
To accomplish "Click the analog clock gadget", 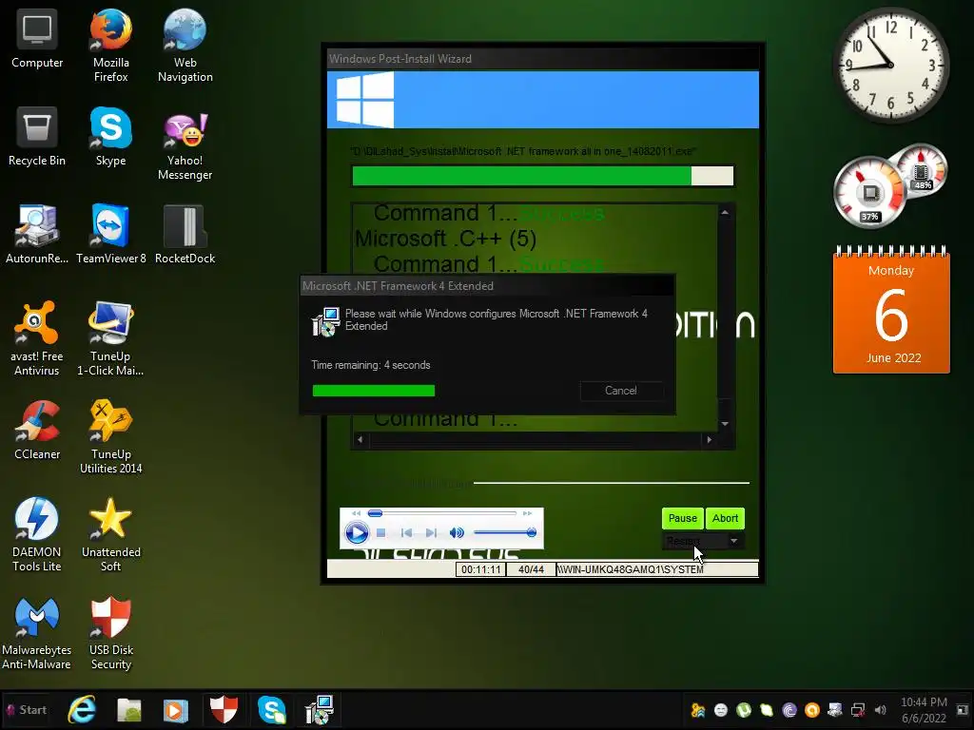I will [890, 65].
